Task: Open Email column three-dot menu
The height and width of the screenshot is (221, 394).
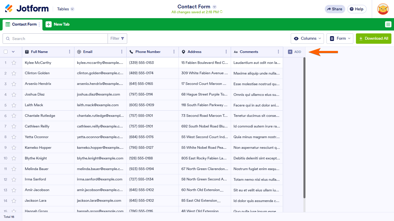Action: [x=122, y=52]
